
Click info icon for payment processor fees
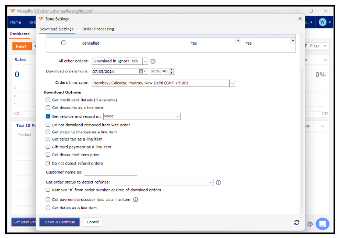tap(135, 200)
